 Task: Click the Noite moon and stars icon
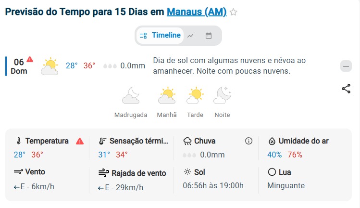tap(222, 95)
